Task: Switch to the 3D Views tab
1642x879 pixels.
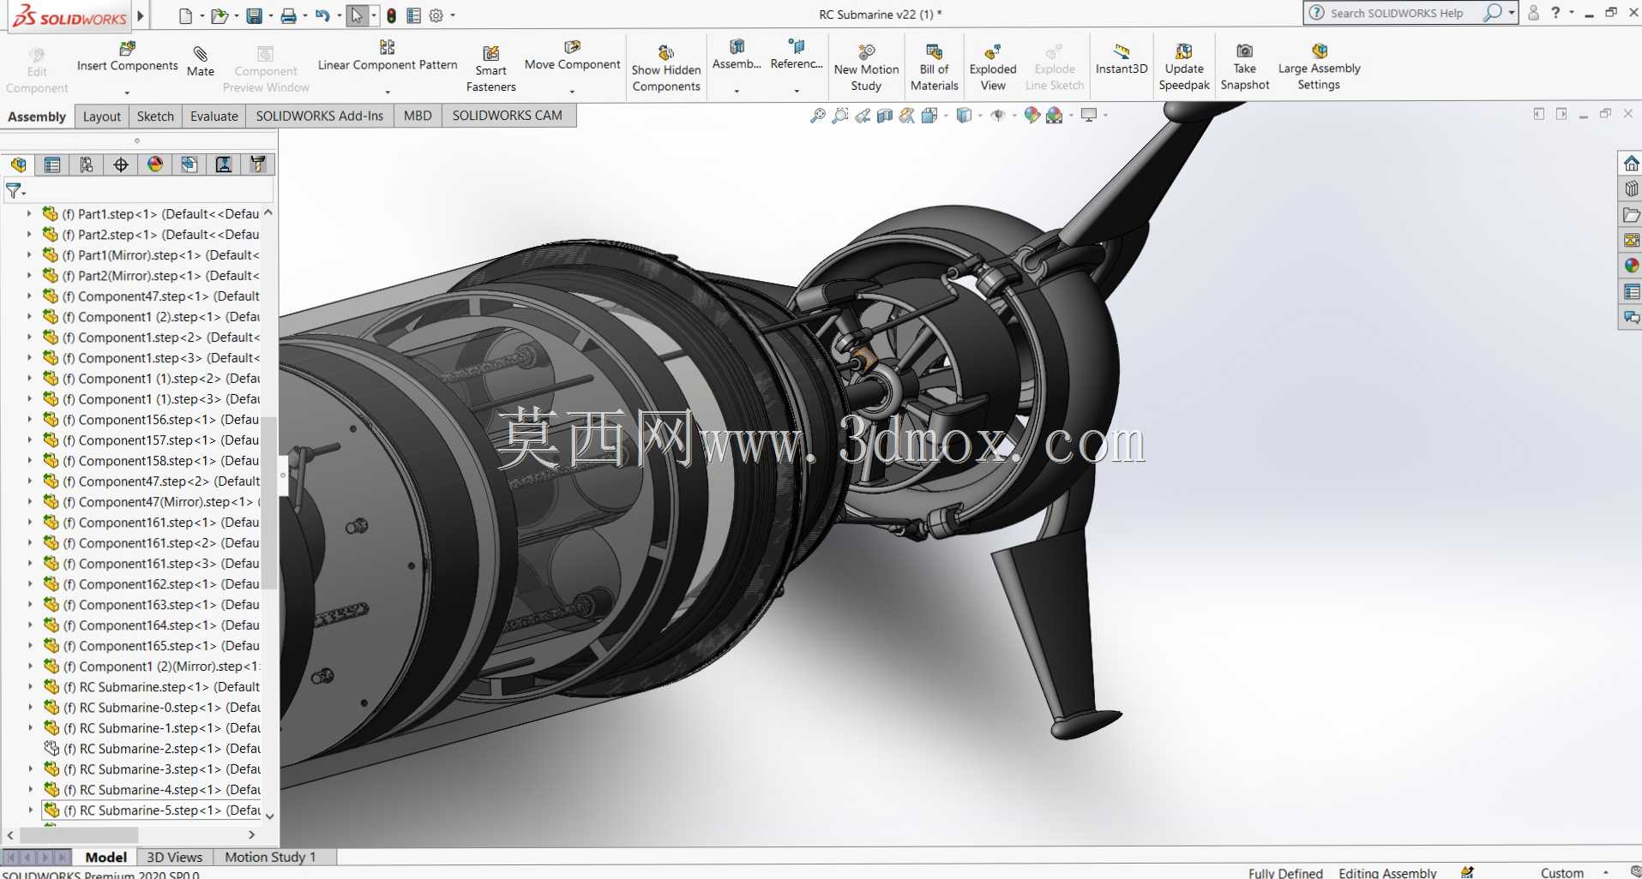Action: [175, 857]
